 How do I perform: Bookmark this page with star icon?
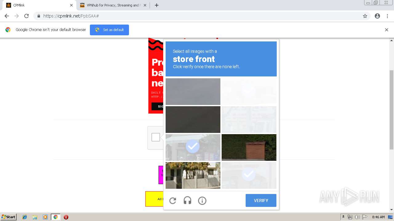[x=365, y=16]
